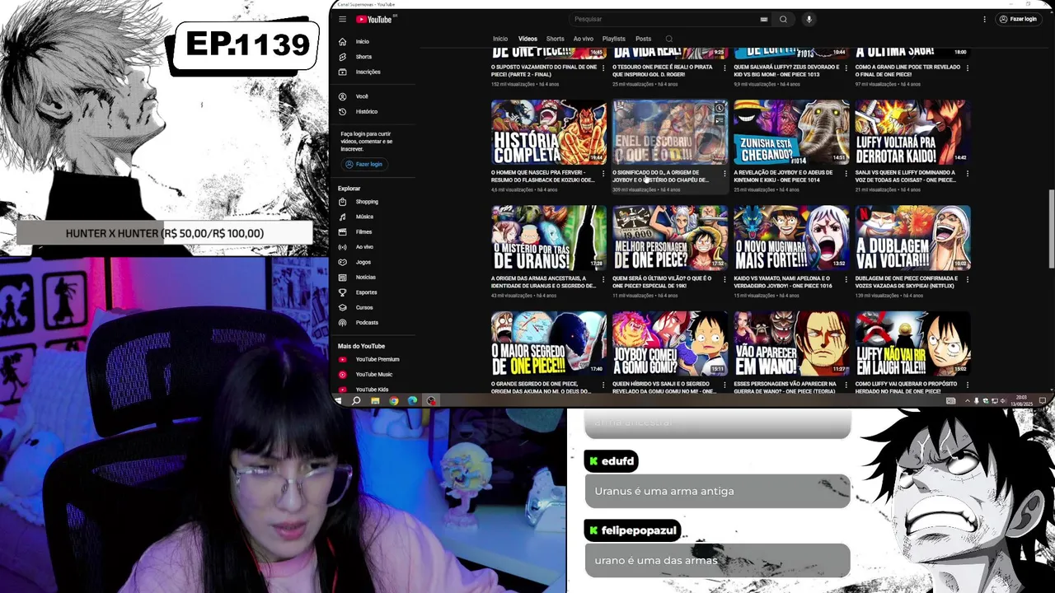
Task: Switch to the Playlists tab
Action: click(614, 39)
